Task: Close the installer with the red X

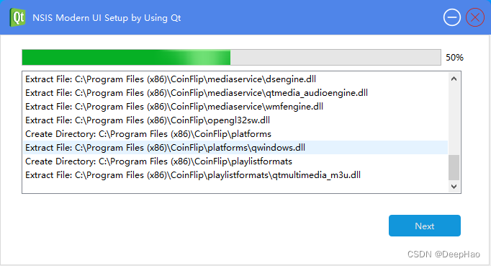Action: [x=475, y=17]
